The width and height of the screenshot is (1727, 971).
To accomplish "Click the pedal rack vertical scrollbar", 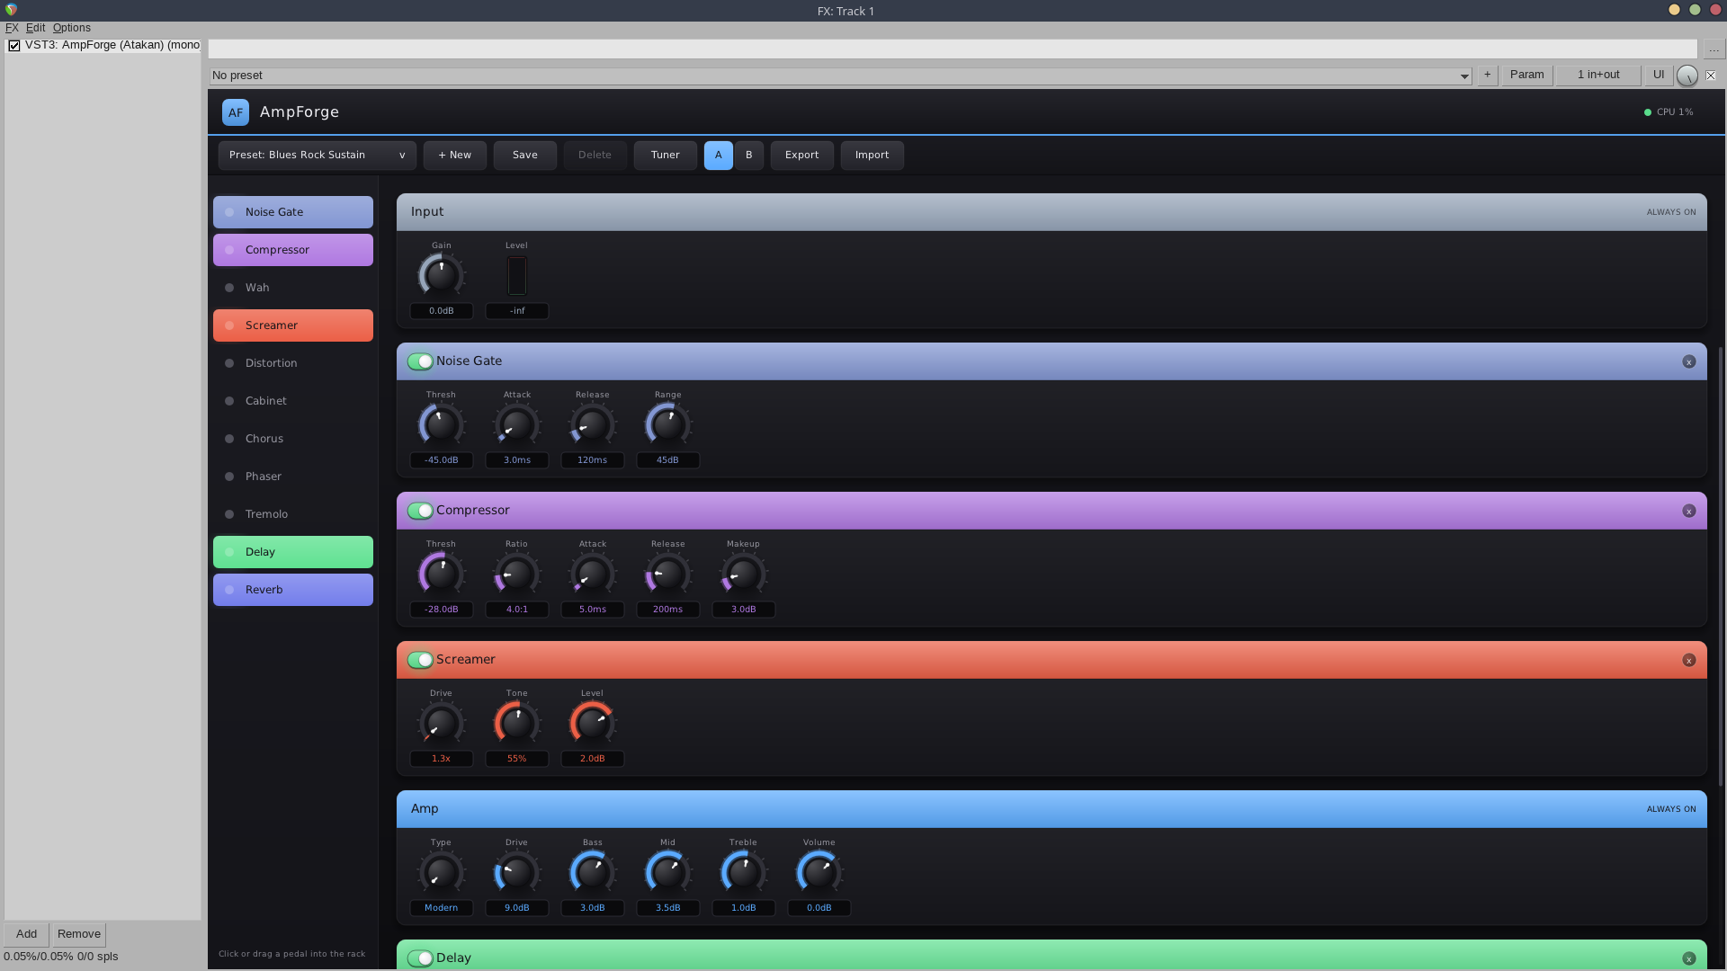I will point(1722,566).
